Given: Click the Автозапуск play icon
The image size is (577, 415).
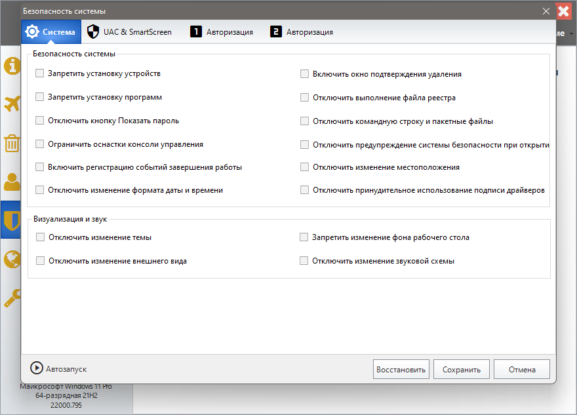Looking at the screenshot, I should [x=36, y=369].
